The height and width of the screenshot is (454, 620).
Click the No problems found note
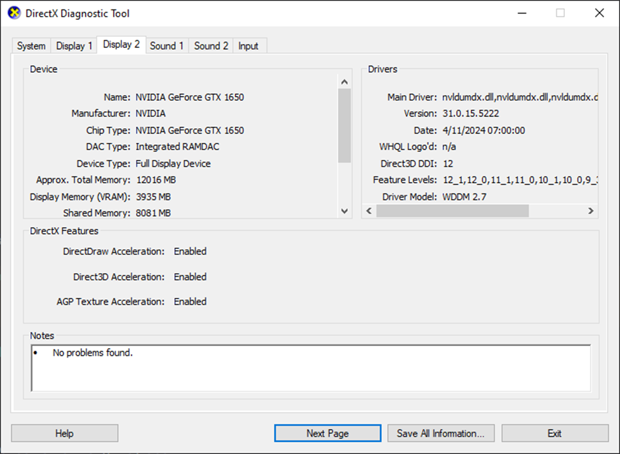pyautogui.click(x=93, y=353)
